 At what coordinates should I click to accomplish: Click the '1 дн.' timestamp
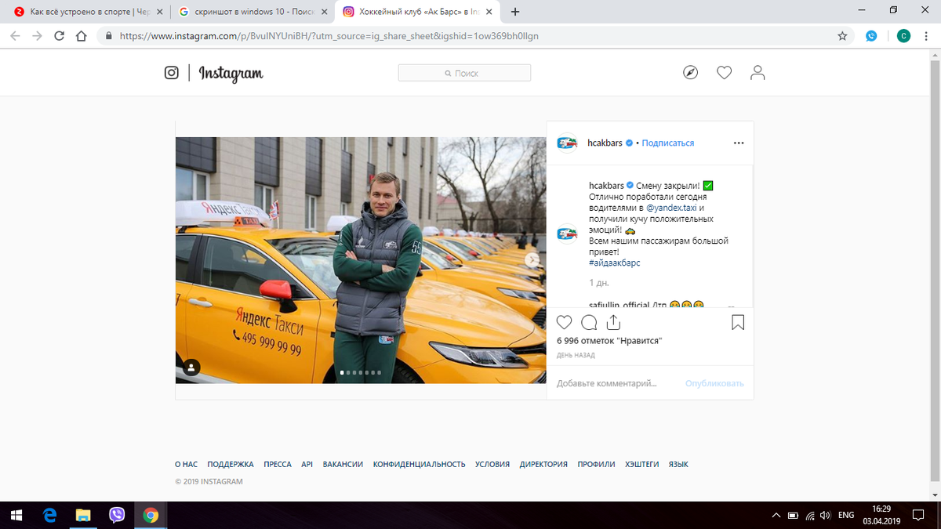coord(598,282)
